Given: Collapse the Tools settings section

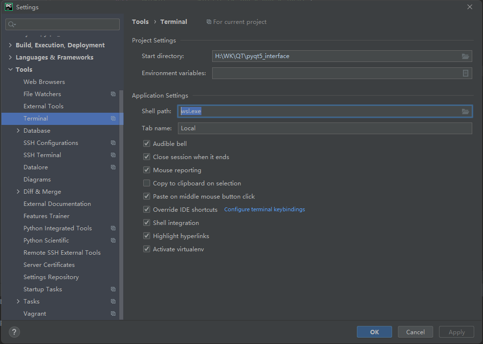Looking at the screenshot, I should point(10,70).
